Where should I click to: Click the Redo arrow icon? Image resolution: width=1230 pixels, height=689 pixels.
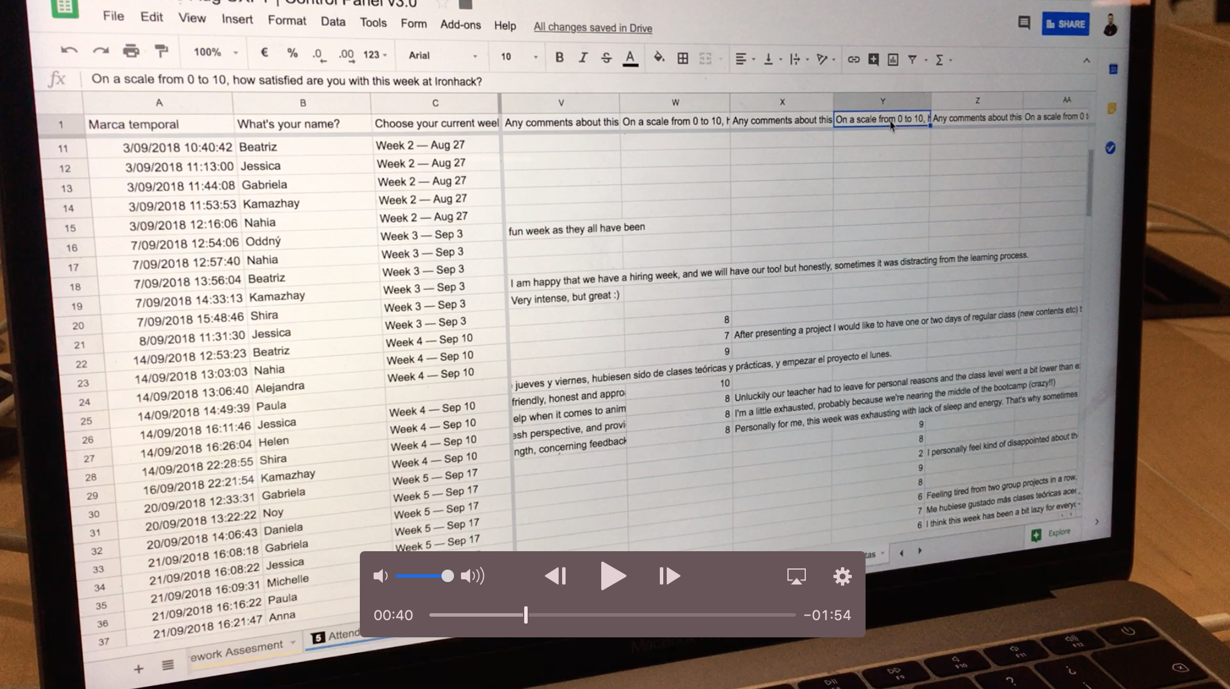tap(101, 51)
